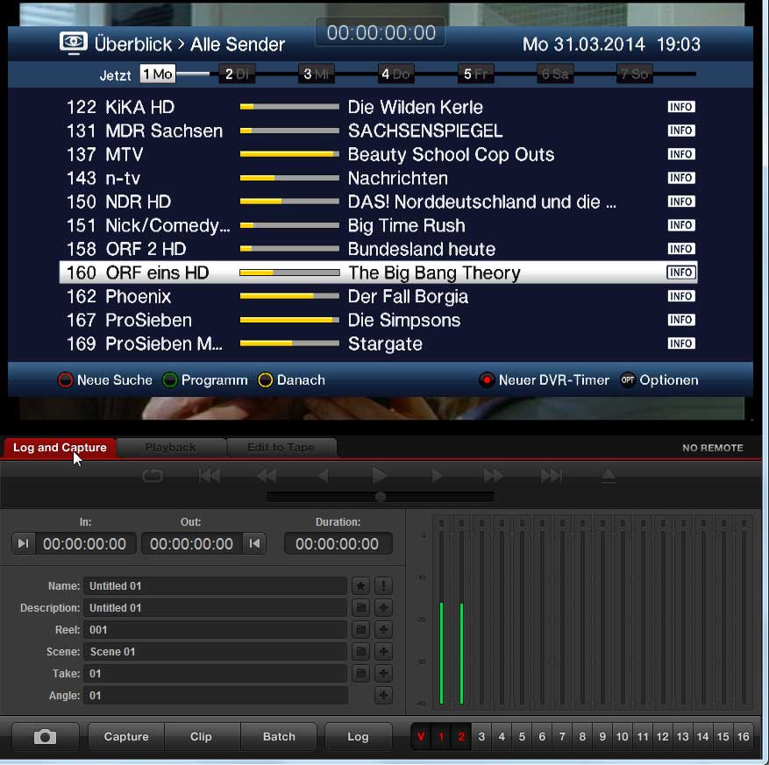Mark the Out point icon
This screenshot has height=765, width=769.
coord(254,543)
